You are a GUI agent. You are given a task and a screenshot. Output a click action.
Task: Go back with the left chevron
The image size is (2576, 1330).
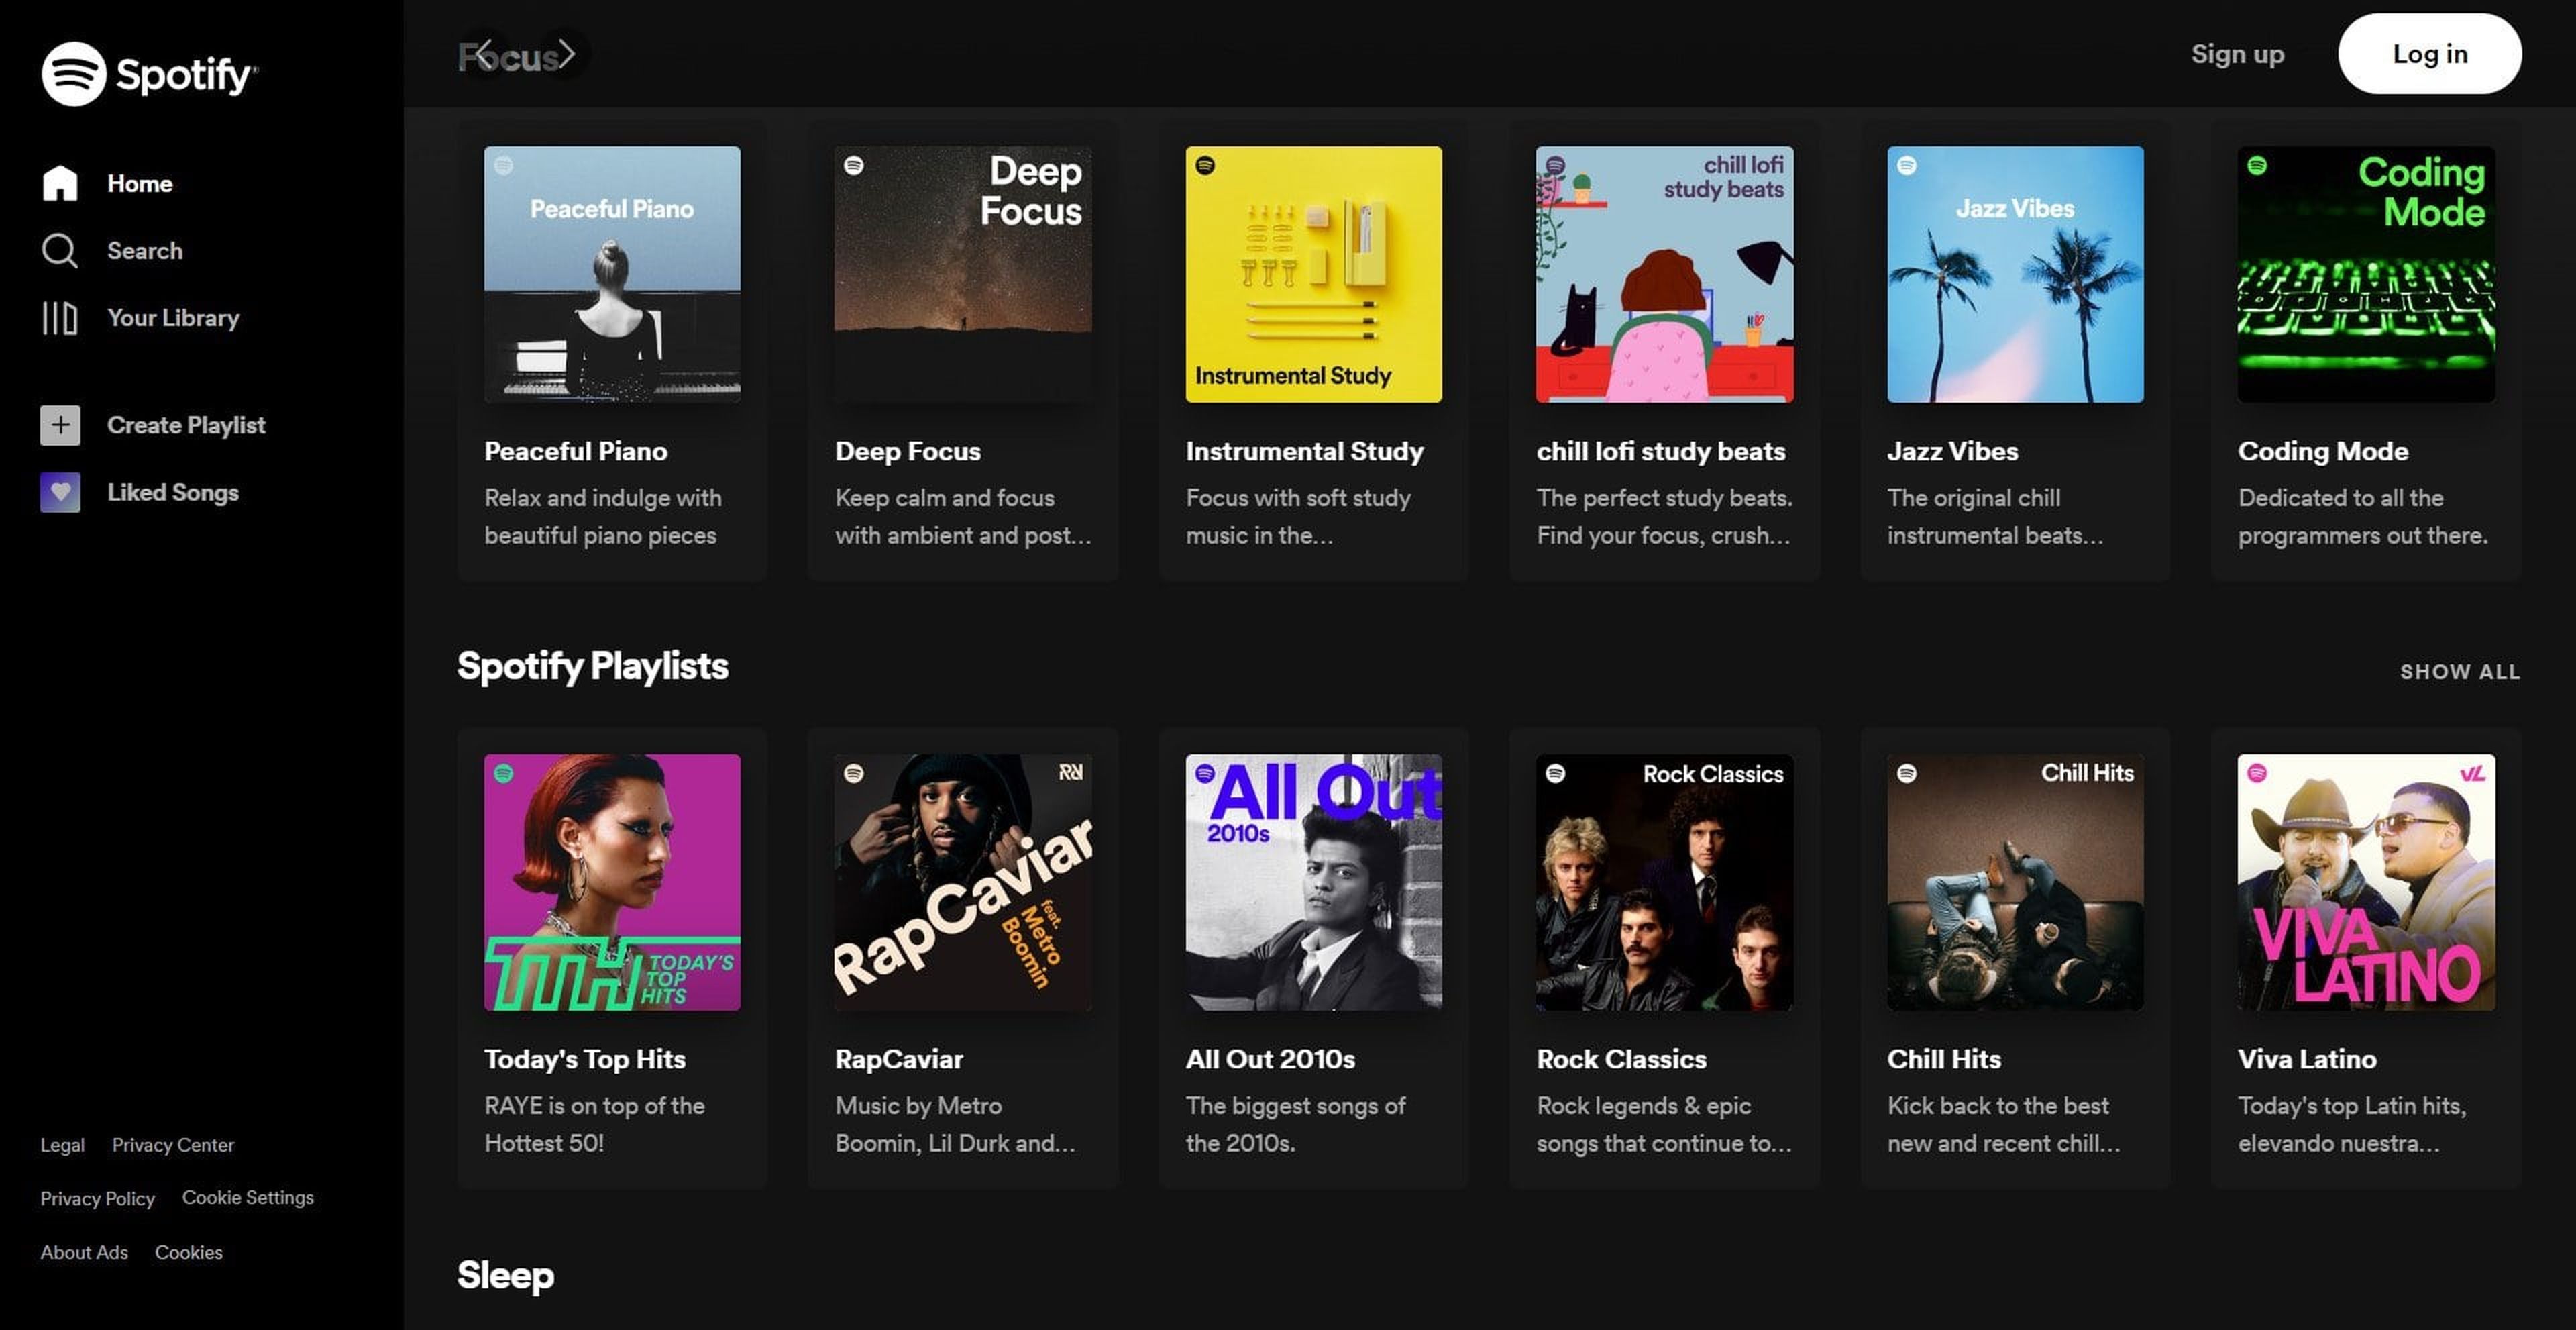pos(484,54)
